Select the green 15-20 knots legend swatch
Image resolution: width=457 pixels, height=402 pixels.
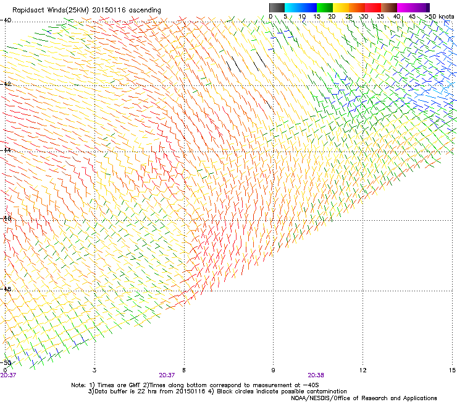[x=325, y=7]
